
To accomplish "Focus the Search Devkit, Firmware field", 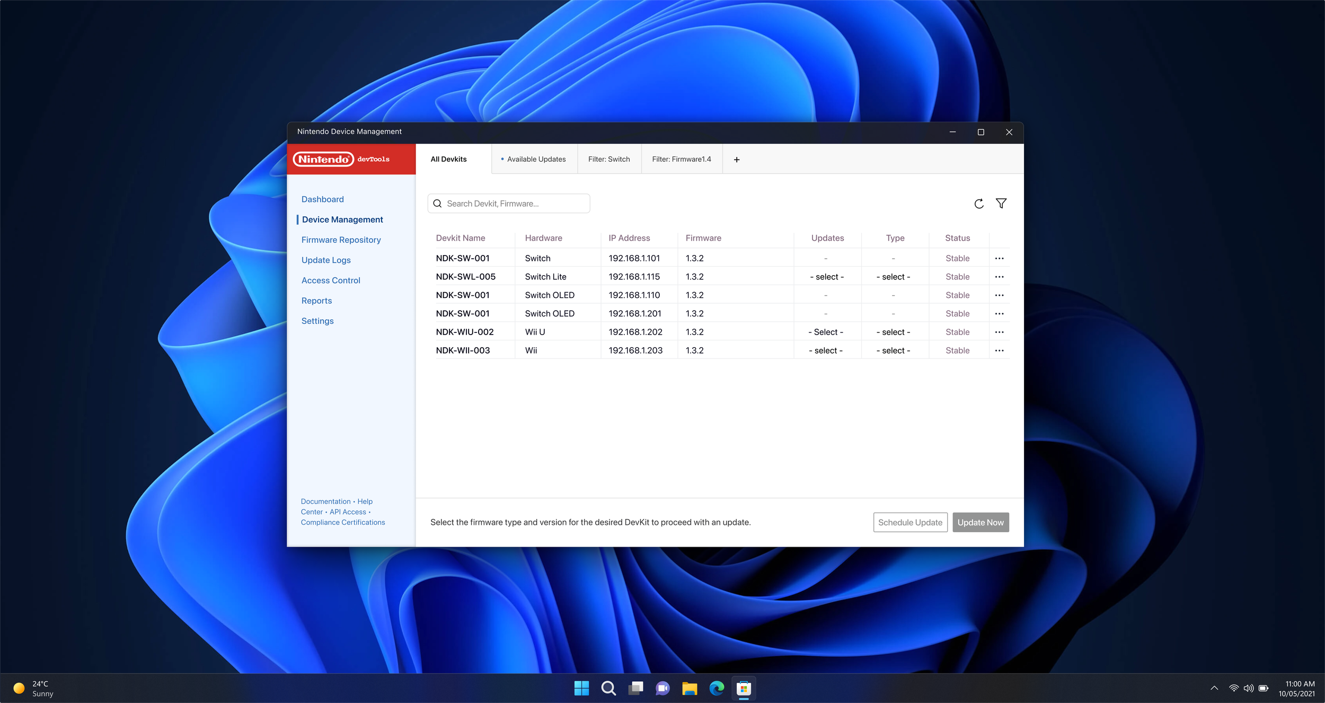I will point(508,204).
